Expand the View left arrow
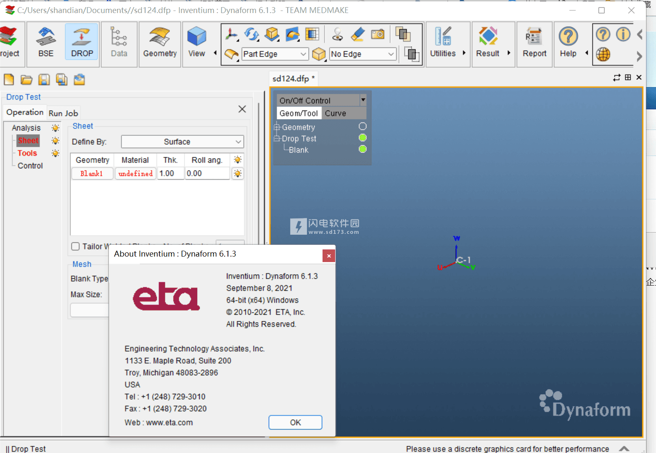Viewport: 656px width, 453px height. (215, 53)
